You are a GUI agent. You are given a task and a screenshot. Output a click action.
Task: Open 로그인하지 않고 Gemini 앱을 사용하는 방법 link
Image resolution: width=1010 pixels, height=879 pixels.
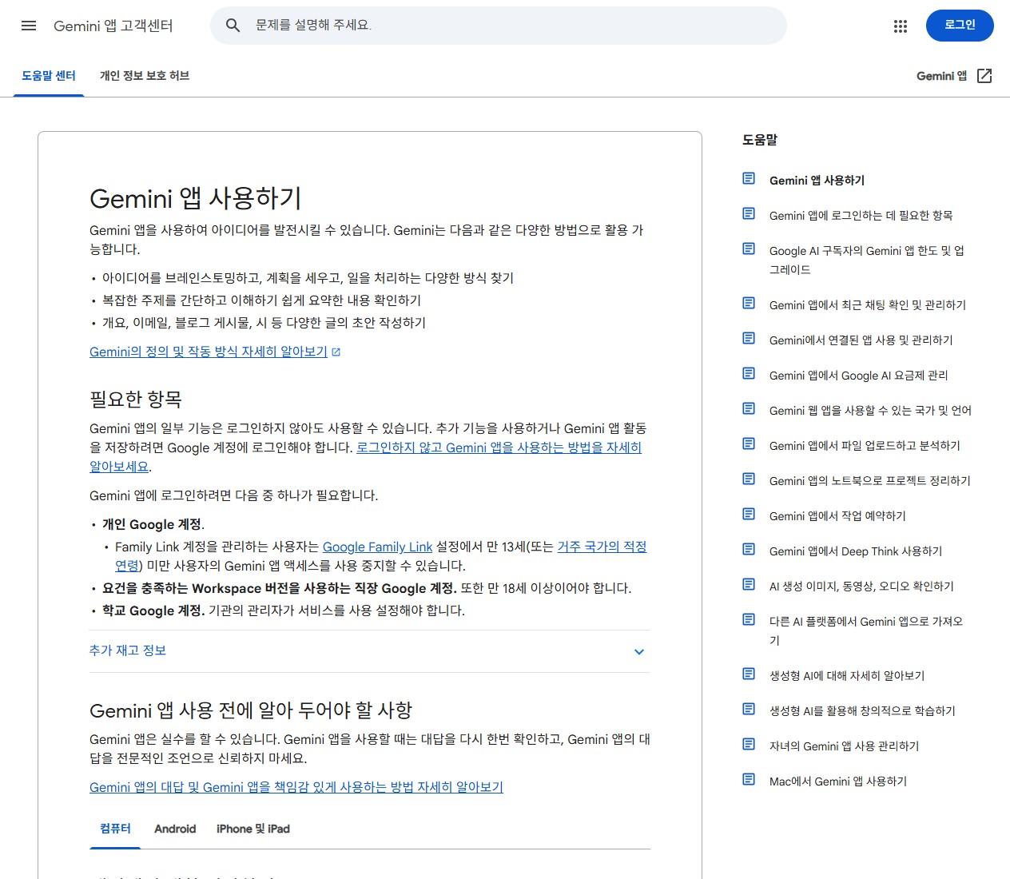click(x=499, y=447)
